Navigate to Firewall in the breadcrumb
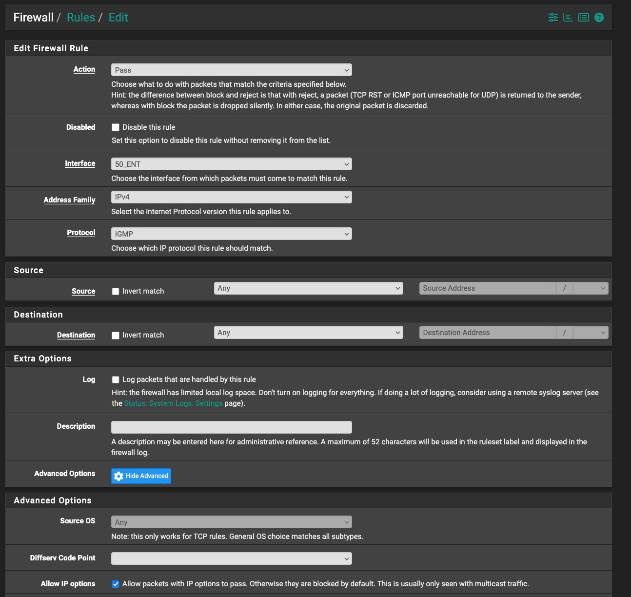This screenshot has height=597, width=631. (33, 17)
